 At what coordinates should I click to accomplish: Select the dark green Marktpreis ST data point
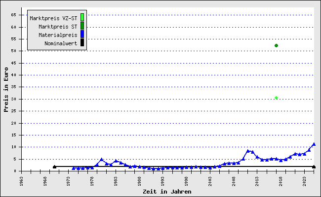click(x=276, y=46)
